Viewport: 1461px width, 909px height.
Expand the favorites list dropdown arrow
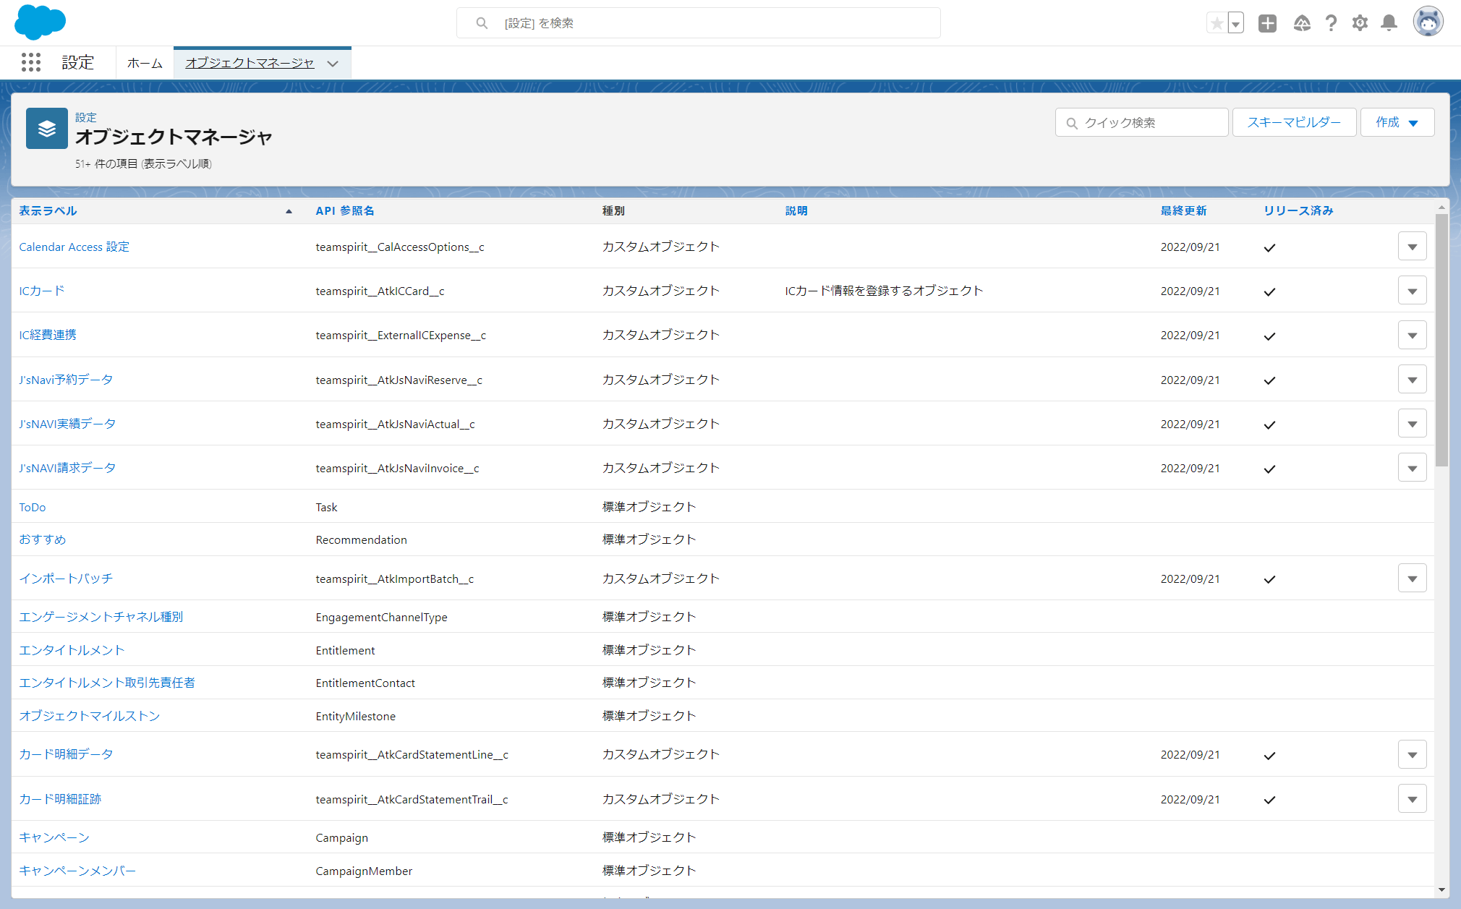(x=1236, y=23)
